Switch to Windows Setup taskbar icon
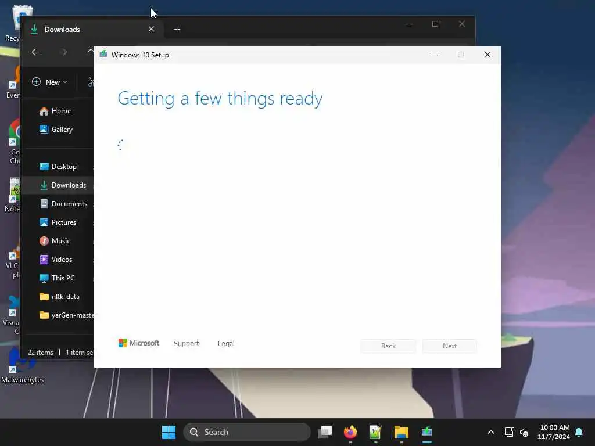The height and width of the screenshot is (446, 595). click(x=427, y=432)
